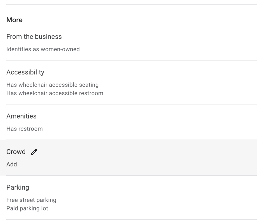Click empty space in highlighted Crowd row
The width and height of the screenshot is (257, 221).
[x=151, y=158]
